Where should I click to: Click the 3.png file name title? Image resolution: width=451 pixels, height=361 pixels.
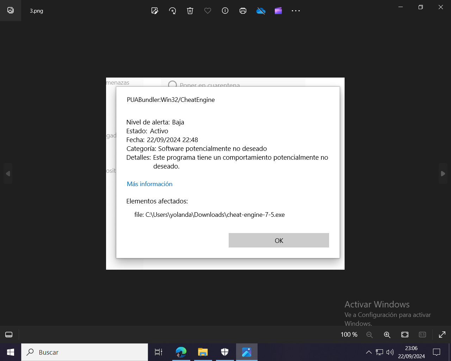[36, 11]
